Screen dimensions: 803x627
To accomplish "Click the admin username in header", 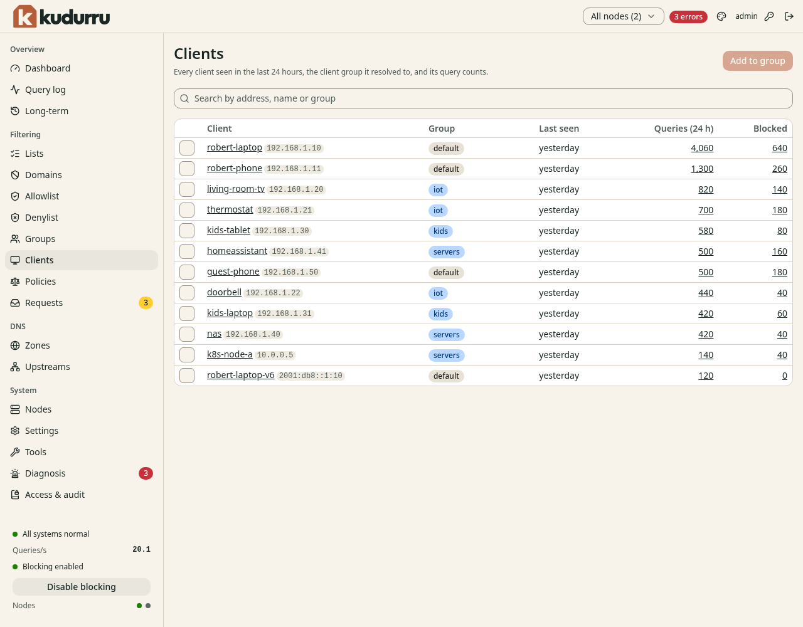I will click(x=747, y=16).
